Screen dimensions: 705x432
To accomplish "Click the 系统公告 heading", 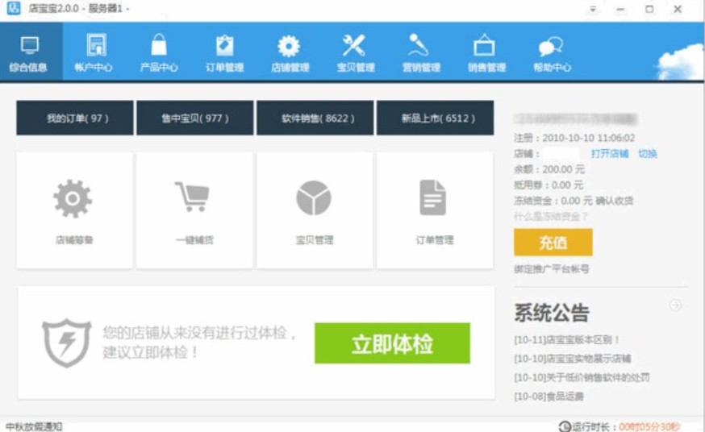I will pyautogui.click(x=552, y=313).
